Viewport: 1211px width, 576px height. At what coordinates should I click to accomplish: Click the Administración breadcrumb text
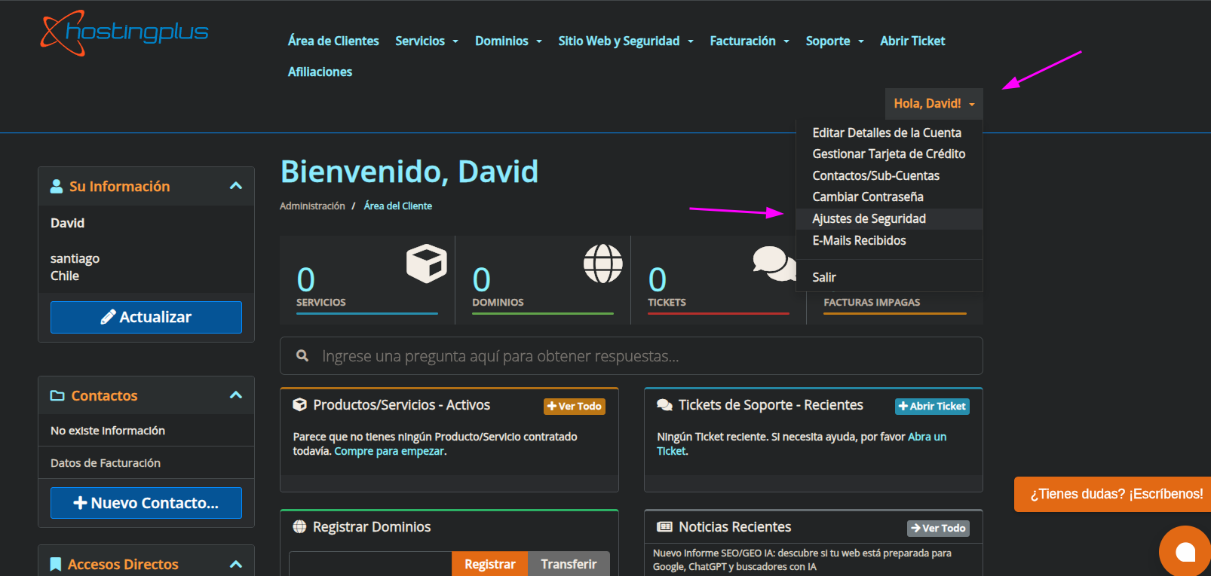(x=312, y=206)
